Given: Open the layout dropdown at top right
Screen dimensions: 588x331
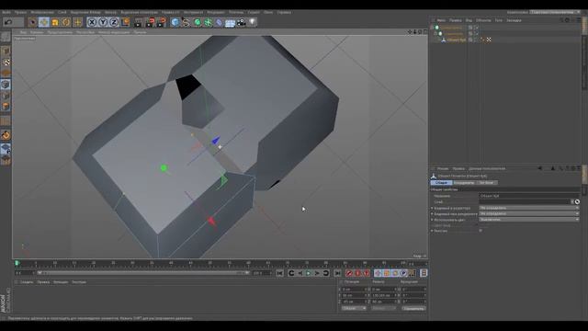Looking at the screenshot, I should coord(555,12).
